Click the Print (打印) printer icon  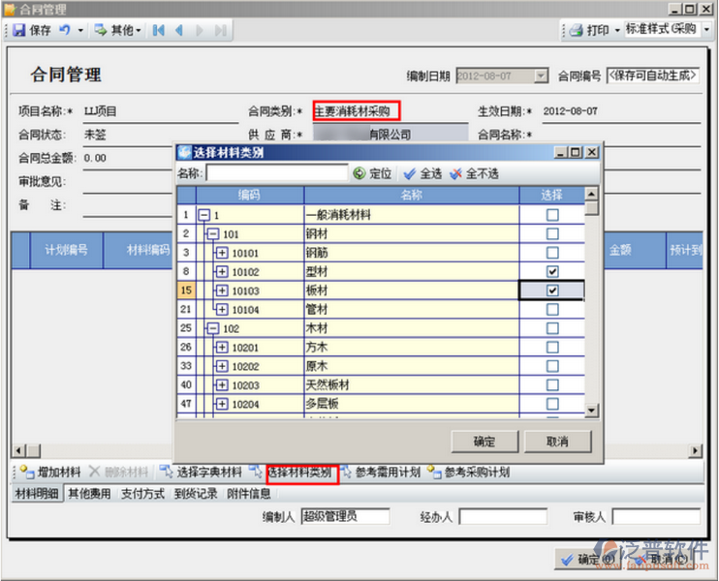click(x=576, y=30)
